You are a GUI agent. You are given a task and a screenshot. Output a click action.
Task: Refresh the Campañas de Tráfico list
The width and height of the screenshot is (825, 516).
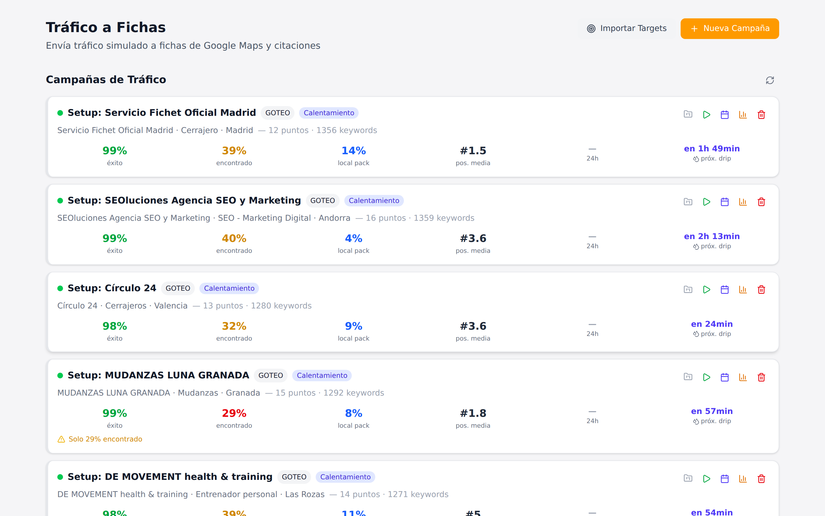click(770, 80)
